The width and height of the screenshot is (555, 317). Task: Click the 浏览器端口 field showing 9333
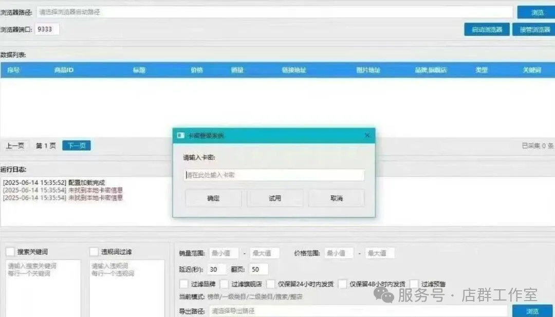[x=48, y=29]
